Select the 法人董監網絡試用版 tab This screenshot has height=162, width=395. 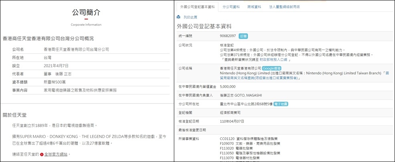[x=284, y=7]
